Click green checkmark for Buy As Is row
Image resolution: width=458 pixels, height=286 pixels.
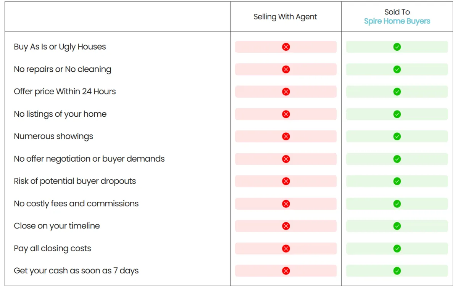[x=397, y=47]
